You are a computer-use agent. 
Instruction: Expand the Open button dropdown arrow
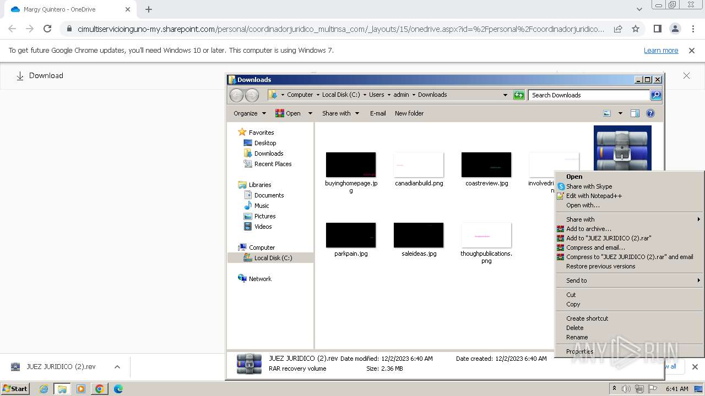tap(310, 113)
